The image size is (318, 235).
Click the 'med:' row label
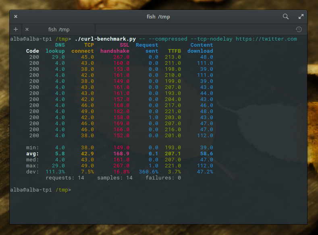(x=33, y=160)
